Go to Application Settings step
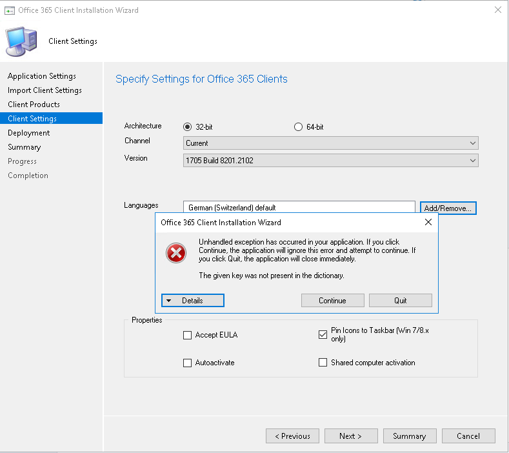The image size is (509, 453). click(x=42, y=76)
